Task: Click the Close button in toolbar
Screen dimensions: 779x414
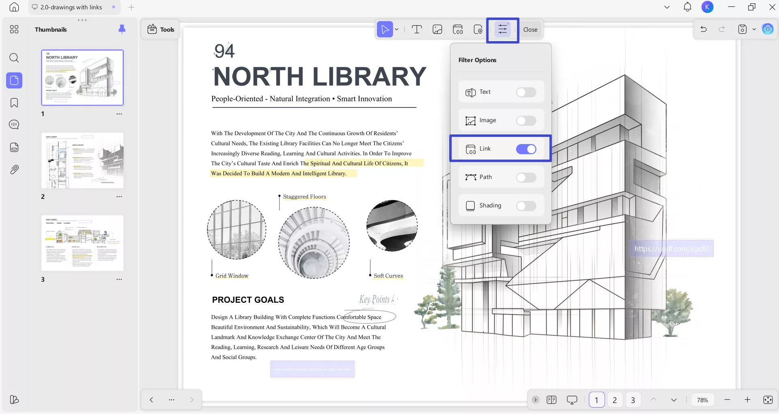Action: coord(530,29)
